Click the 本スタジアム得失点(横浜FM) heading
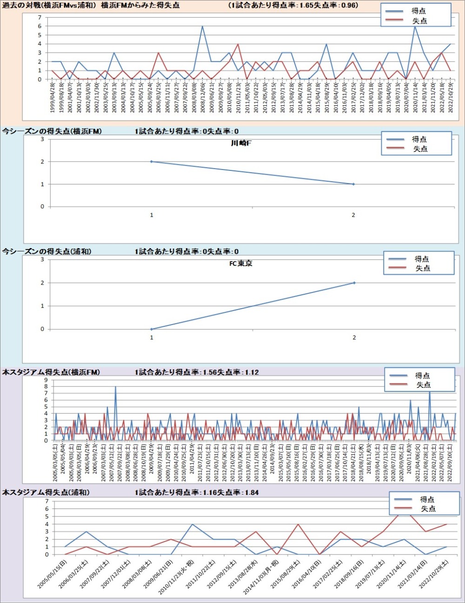 (51, 372)
